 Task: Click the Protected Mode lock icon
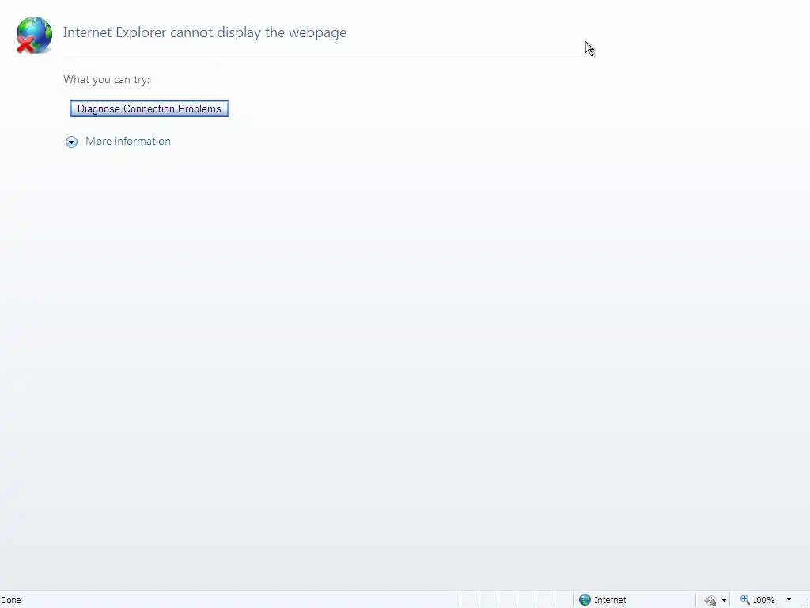(x=710, y=600)
